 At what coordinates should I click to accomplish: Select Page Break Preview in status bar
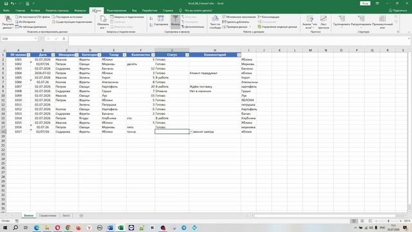370,221
